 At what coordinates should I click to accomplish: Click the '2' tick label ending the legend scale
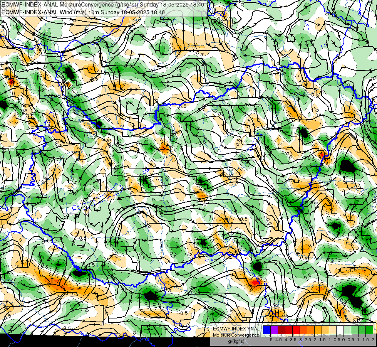(x=373, y=340)
